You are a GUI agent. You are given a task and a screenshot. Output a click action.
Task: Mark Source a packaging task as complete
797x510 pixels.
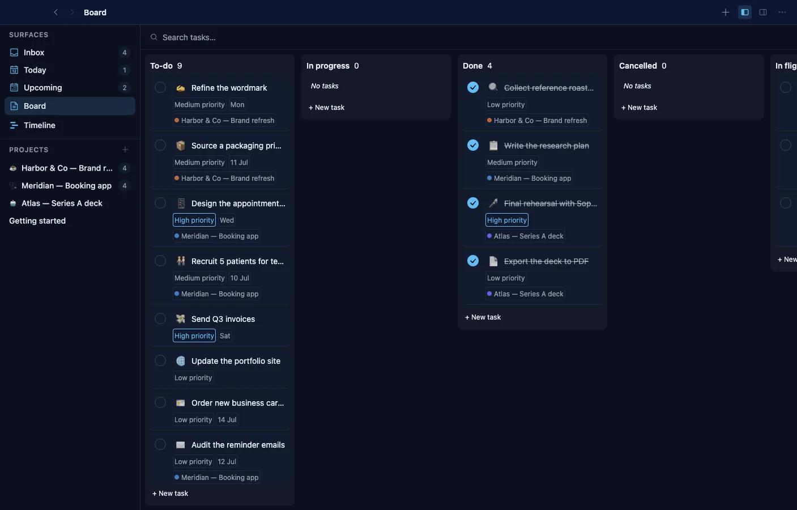[x=160, y=145]
